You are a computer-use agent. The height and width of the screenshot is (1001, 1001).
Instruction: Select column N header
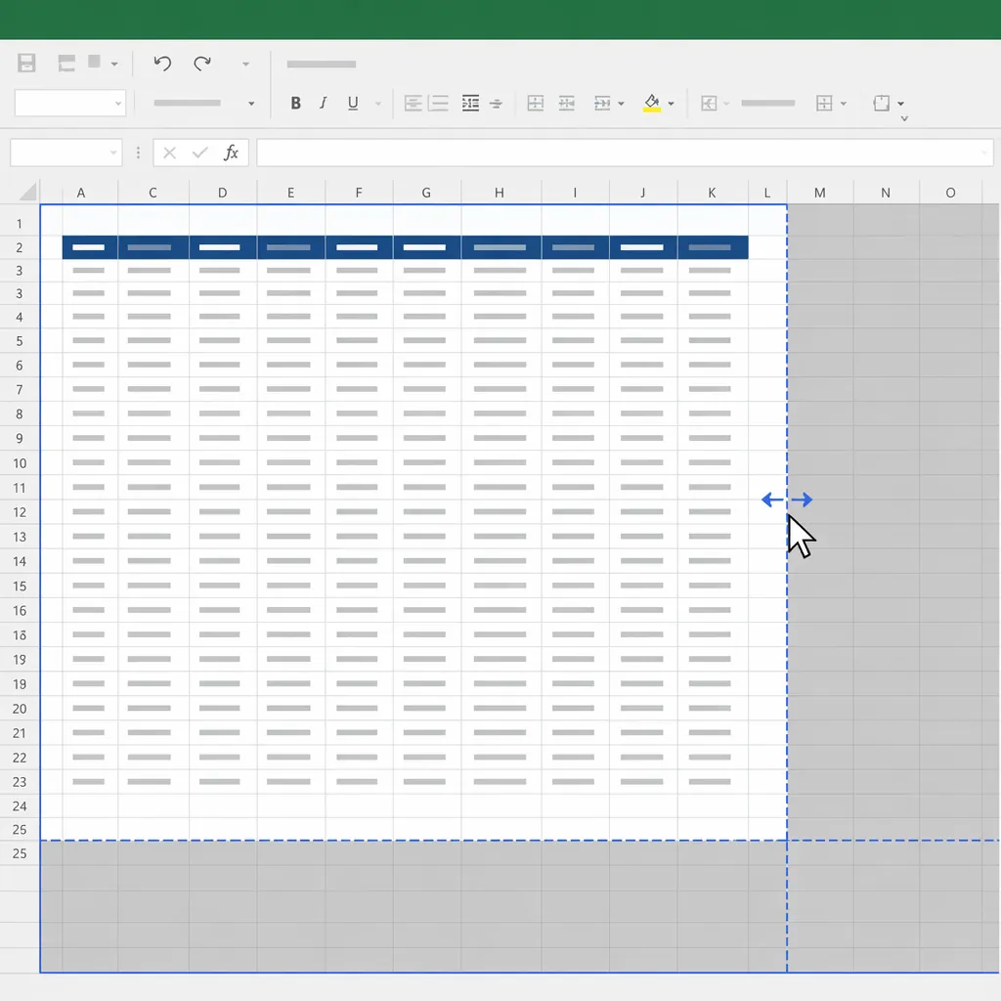[x=886, y=193]
